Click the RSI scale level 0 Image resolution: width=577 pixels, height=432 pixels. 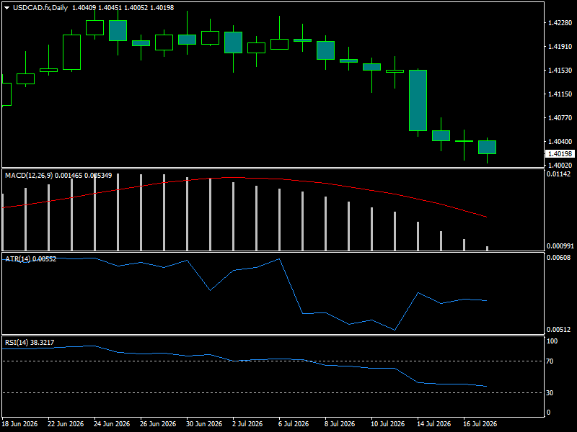[549, 413]
